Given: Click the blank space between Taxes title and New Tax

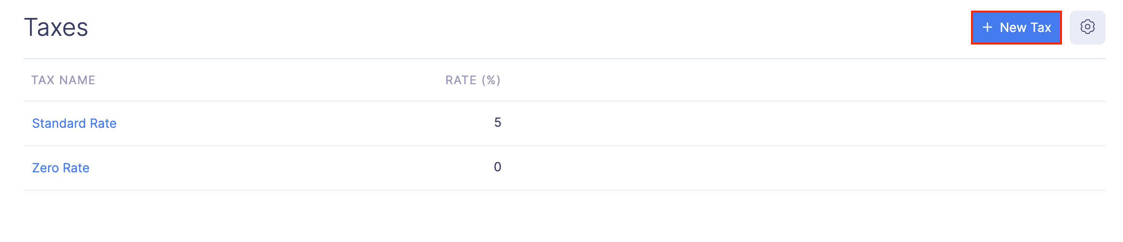Looking at the screenshot, I should click(532, 27).
